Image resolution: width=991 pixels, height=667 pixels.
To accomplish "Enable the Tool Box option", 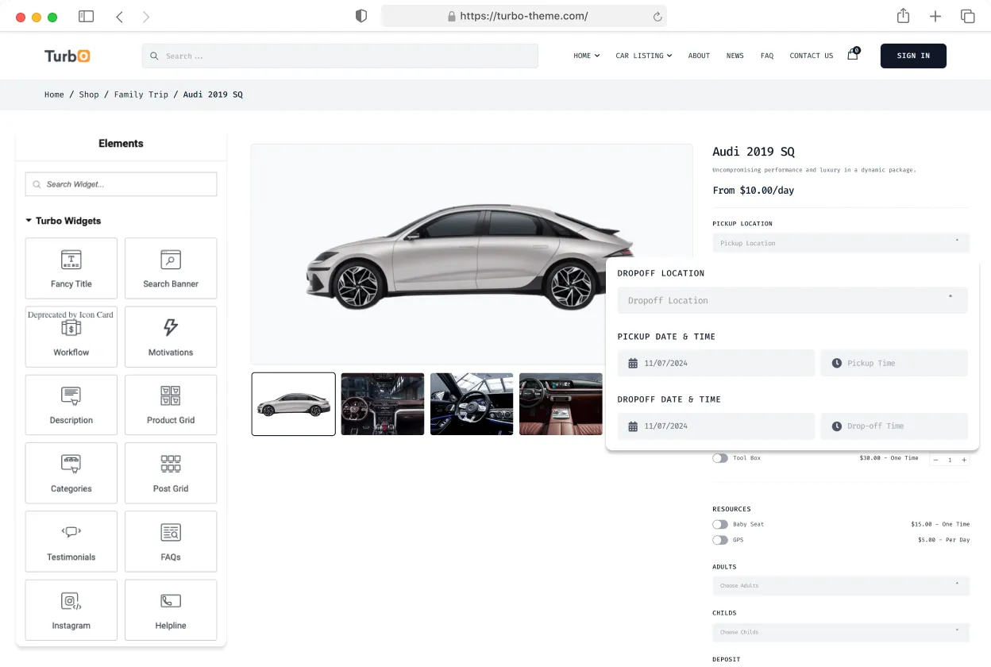I will (720, 458).
